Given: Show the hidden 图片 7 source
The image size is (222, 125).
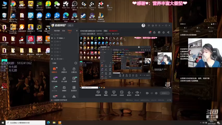Looking at the screenshot, I should tap(52, 34).
